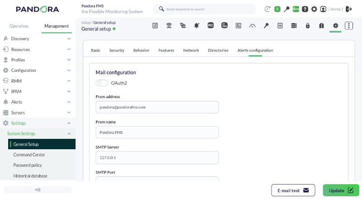Open the padlock authentication setup icon
This screenshot has height=199, width=362.
pos(308,26)
